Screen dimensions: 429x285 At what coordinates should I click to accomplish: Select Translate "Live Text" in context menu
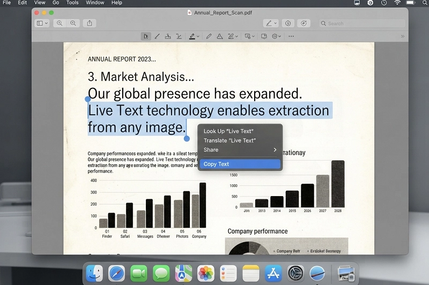click(x=240, y=140)
